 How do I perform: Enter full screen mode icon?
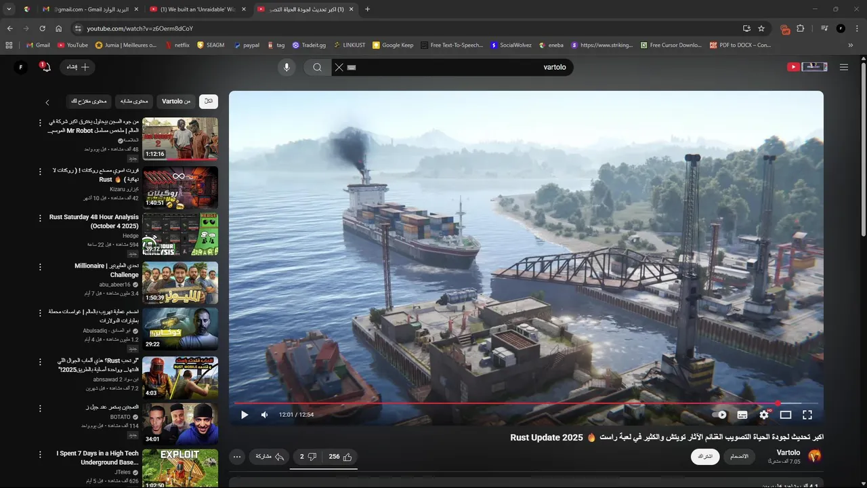[807, 415]
